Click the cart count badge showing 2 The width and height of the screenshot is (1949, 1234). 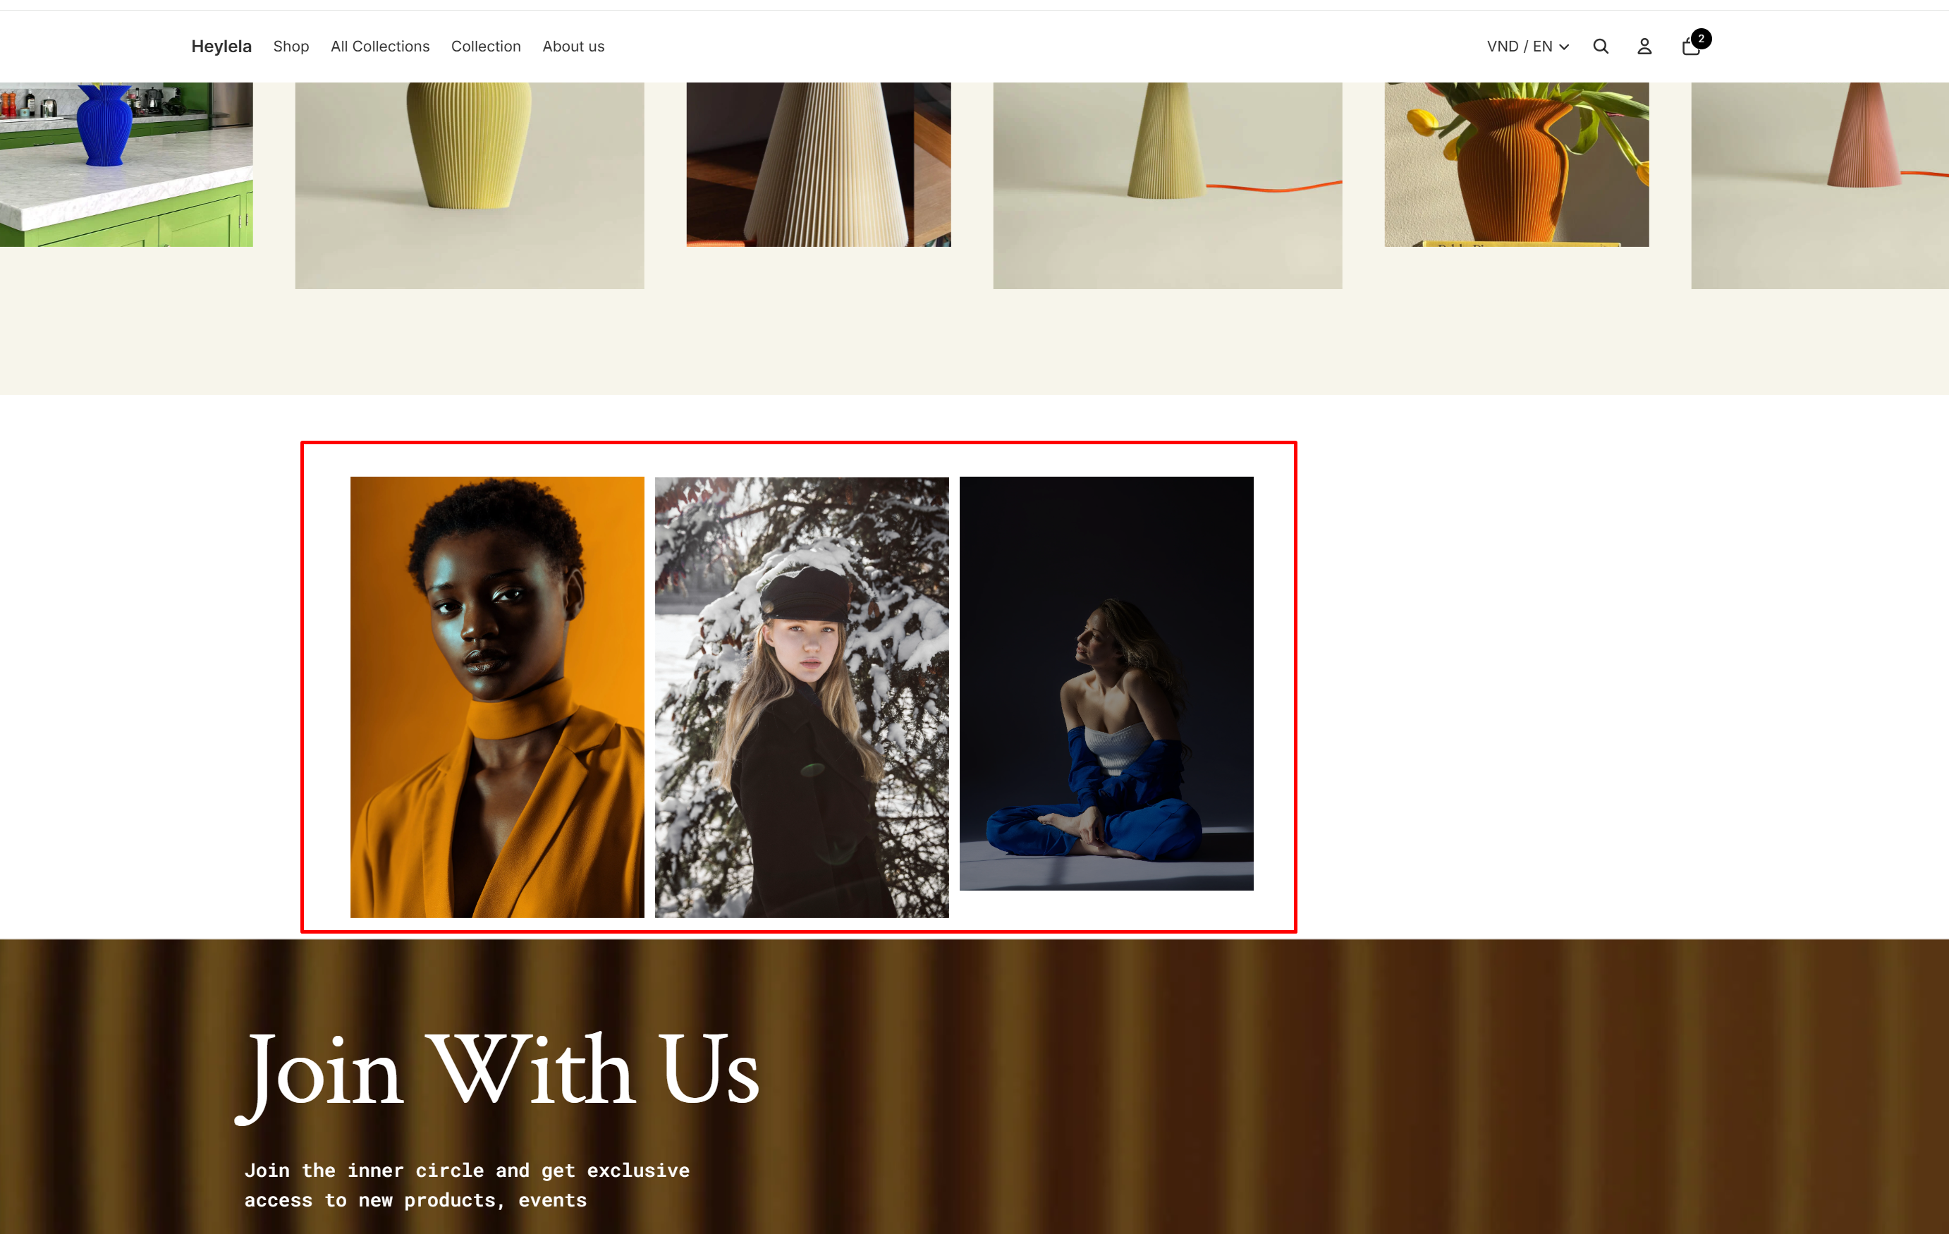click(x=1701, y=38)
